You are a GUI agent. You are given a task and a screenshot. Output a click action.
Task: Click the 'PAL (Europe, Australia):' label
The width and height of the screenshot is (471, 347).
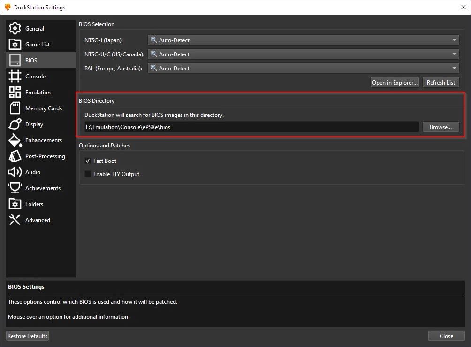click(x=113, y=68)
